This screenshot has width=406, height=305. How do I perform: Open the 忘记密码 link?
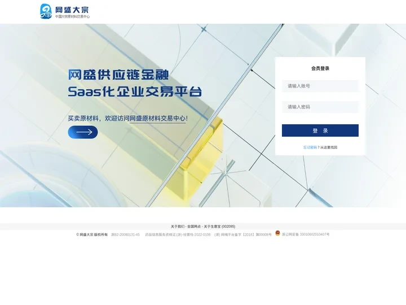pos(310,147)
